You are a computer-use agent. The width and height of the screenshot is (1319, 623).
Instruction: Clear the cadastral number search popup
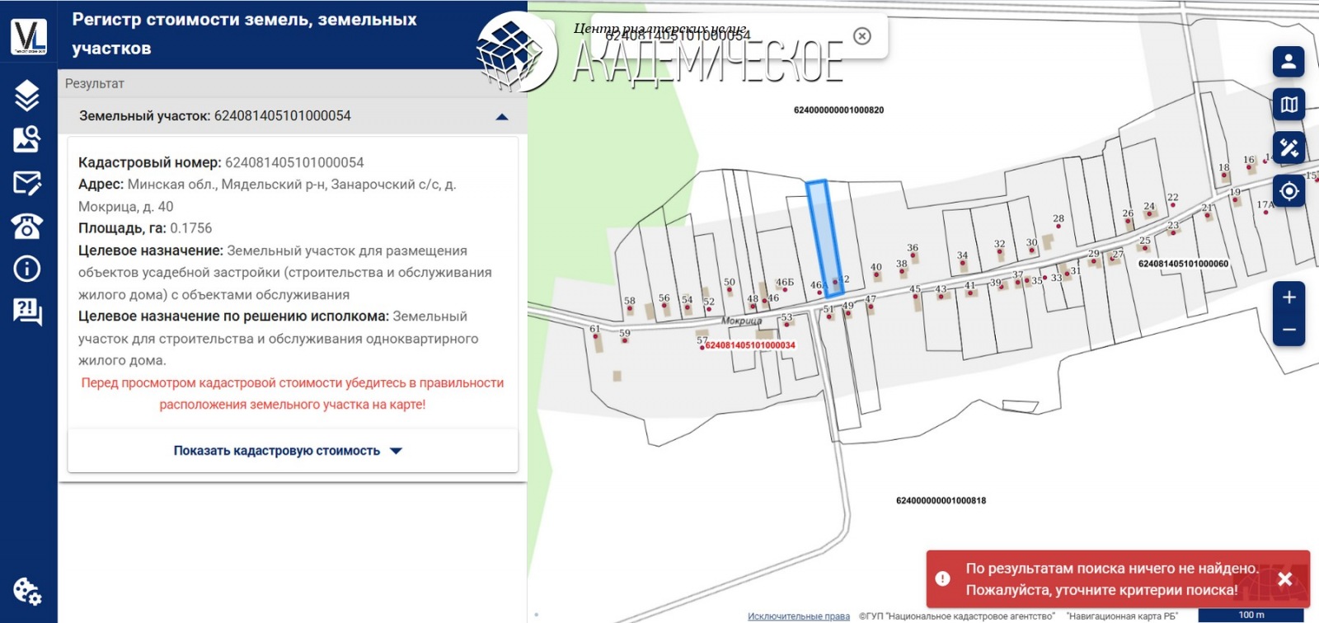[x=861, y=36]
